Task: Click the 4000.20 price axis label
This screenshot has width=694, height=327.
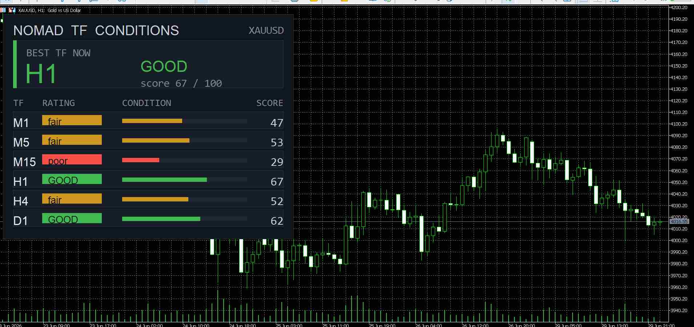Action: [x=679, y=240]
